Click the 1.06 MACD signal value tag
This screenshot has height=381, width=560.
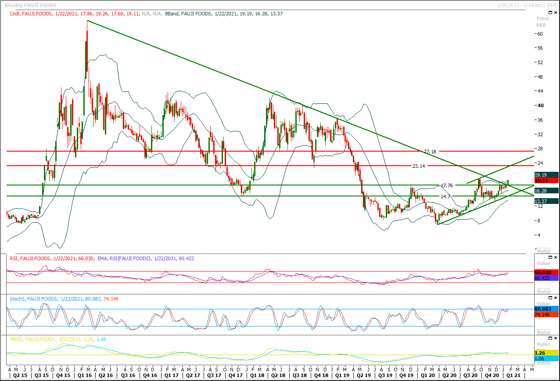pos(546,359)
